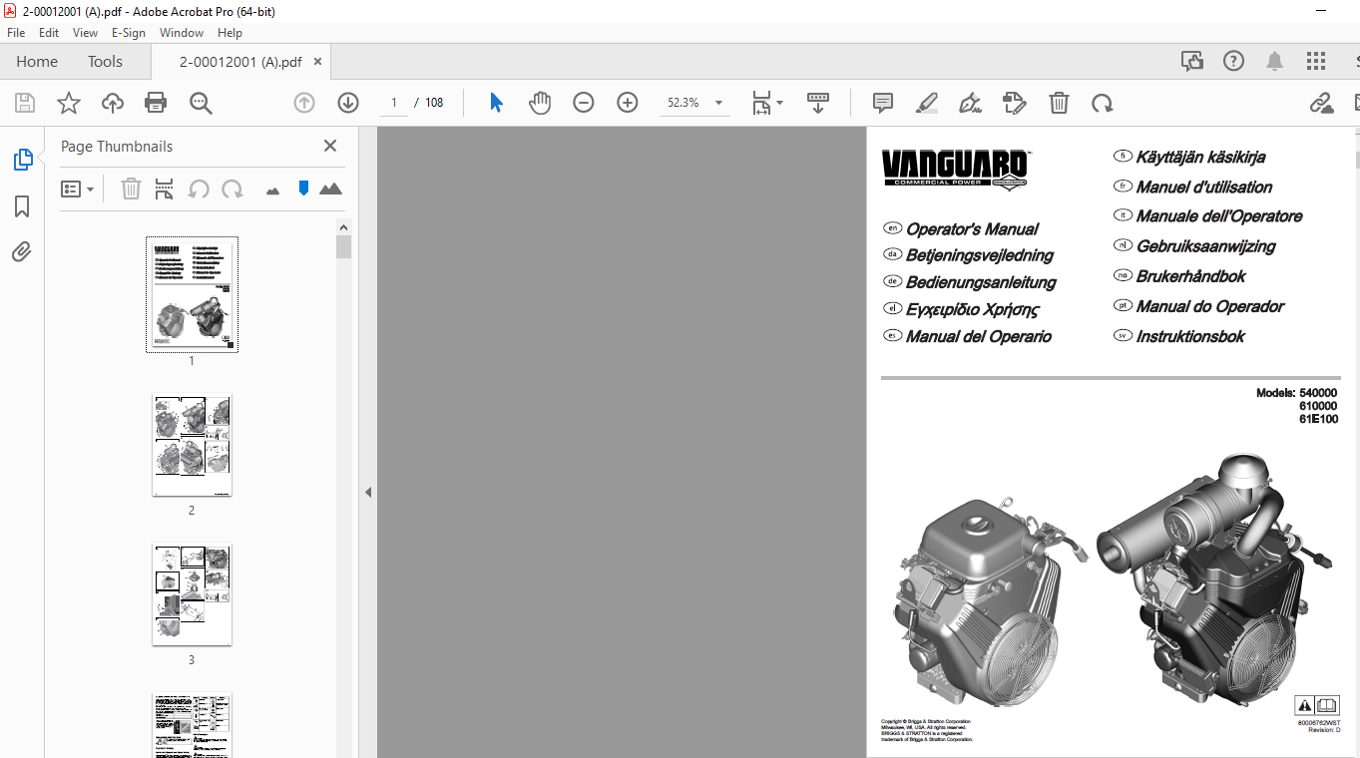The image size is (1360, 758).
Task: Open the Edit menu
Action: [49, 33]
